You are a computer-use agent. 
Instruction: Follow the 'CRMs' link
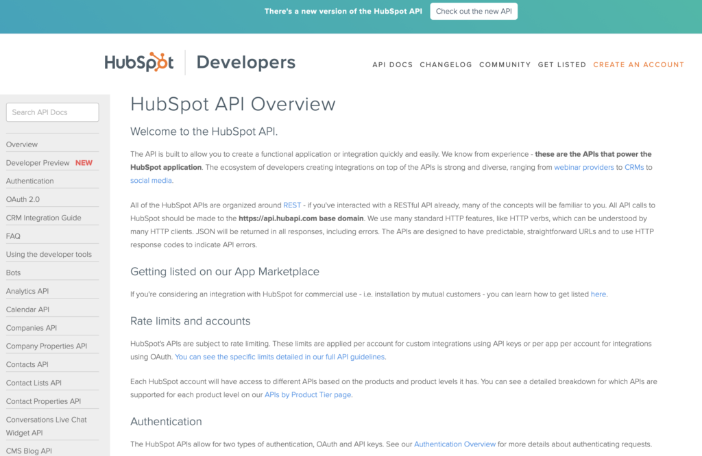click(634, 167)
